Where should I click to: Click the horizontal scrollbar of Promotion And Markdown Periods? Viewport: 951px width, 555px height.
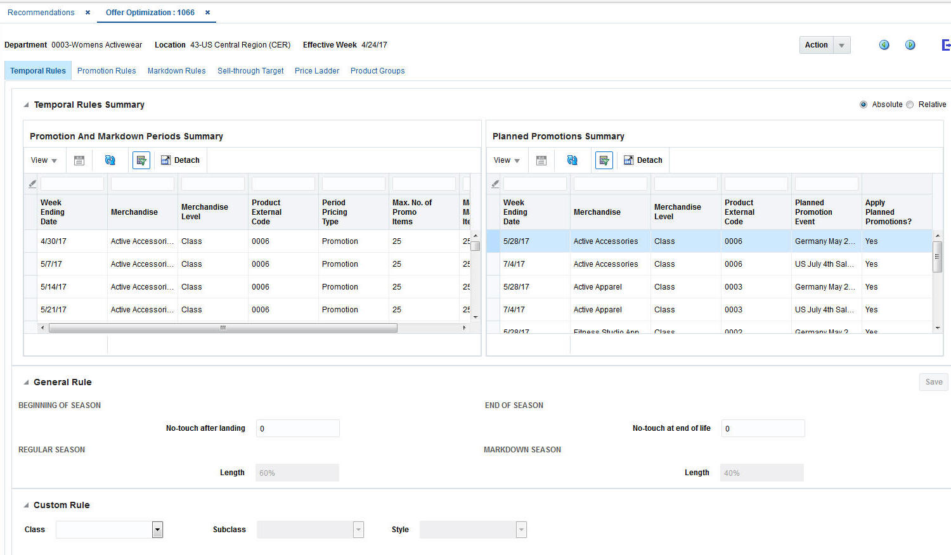(223, 328)
